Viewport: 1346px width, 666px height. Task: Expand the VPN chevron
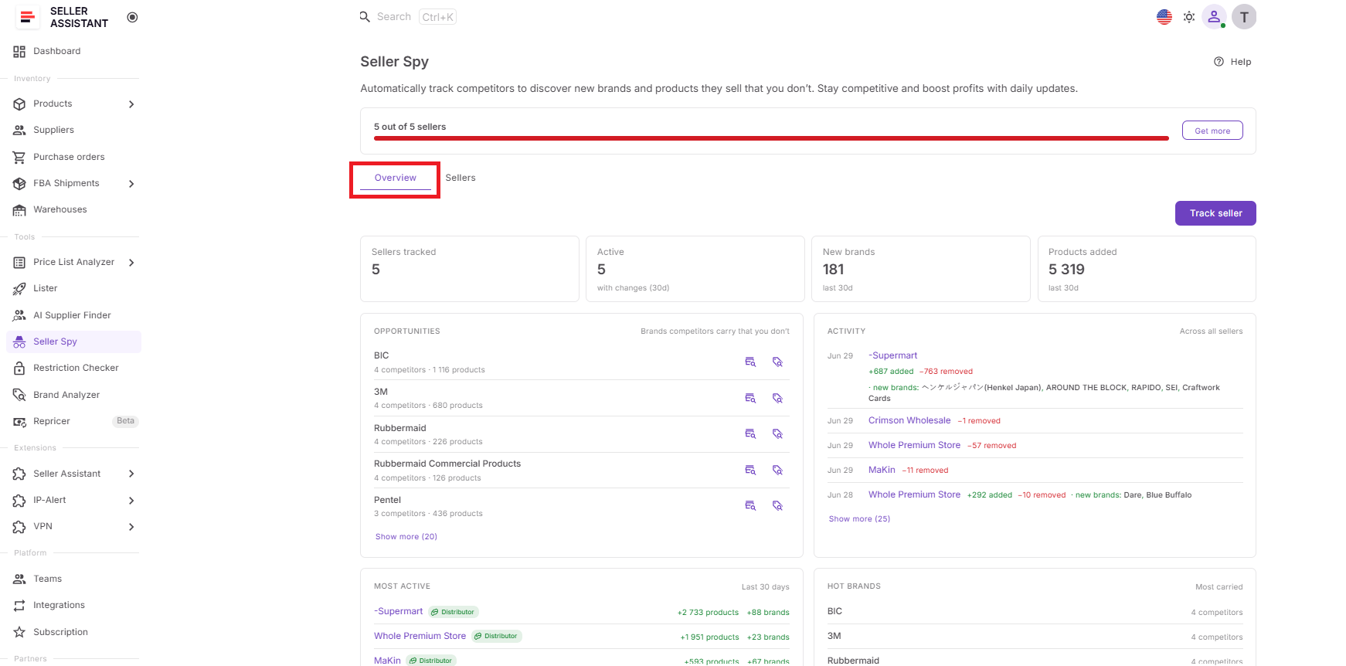pyautogui.click(x=131, y=527)
